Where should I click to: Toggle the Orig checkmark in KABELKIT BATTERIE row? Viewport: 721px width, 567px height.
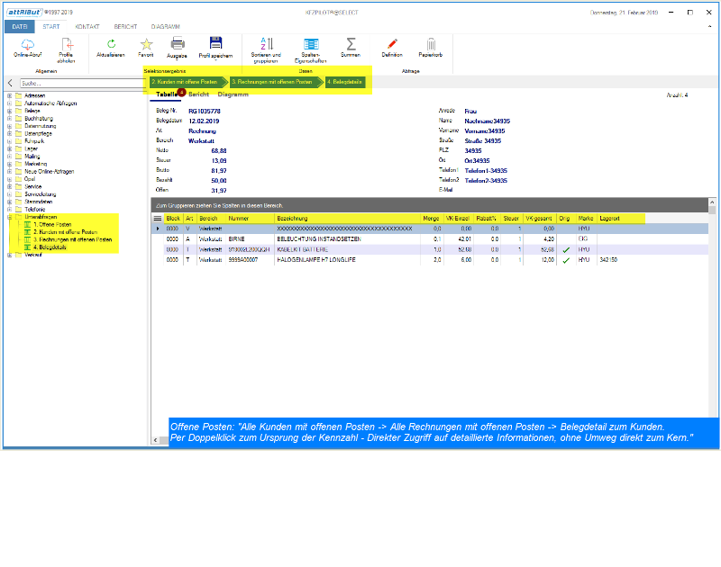(566, 249)
